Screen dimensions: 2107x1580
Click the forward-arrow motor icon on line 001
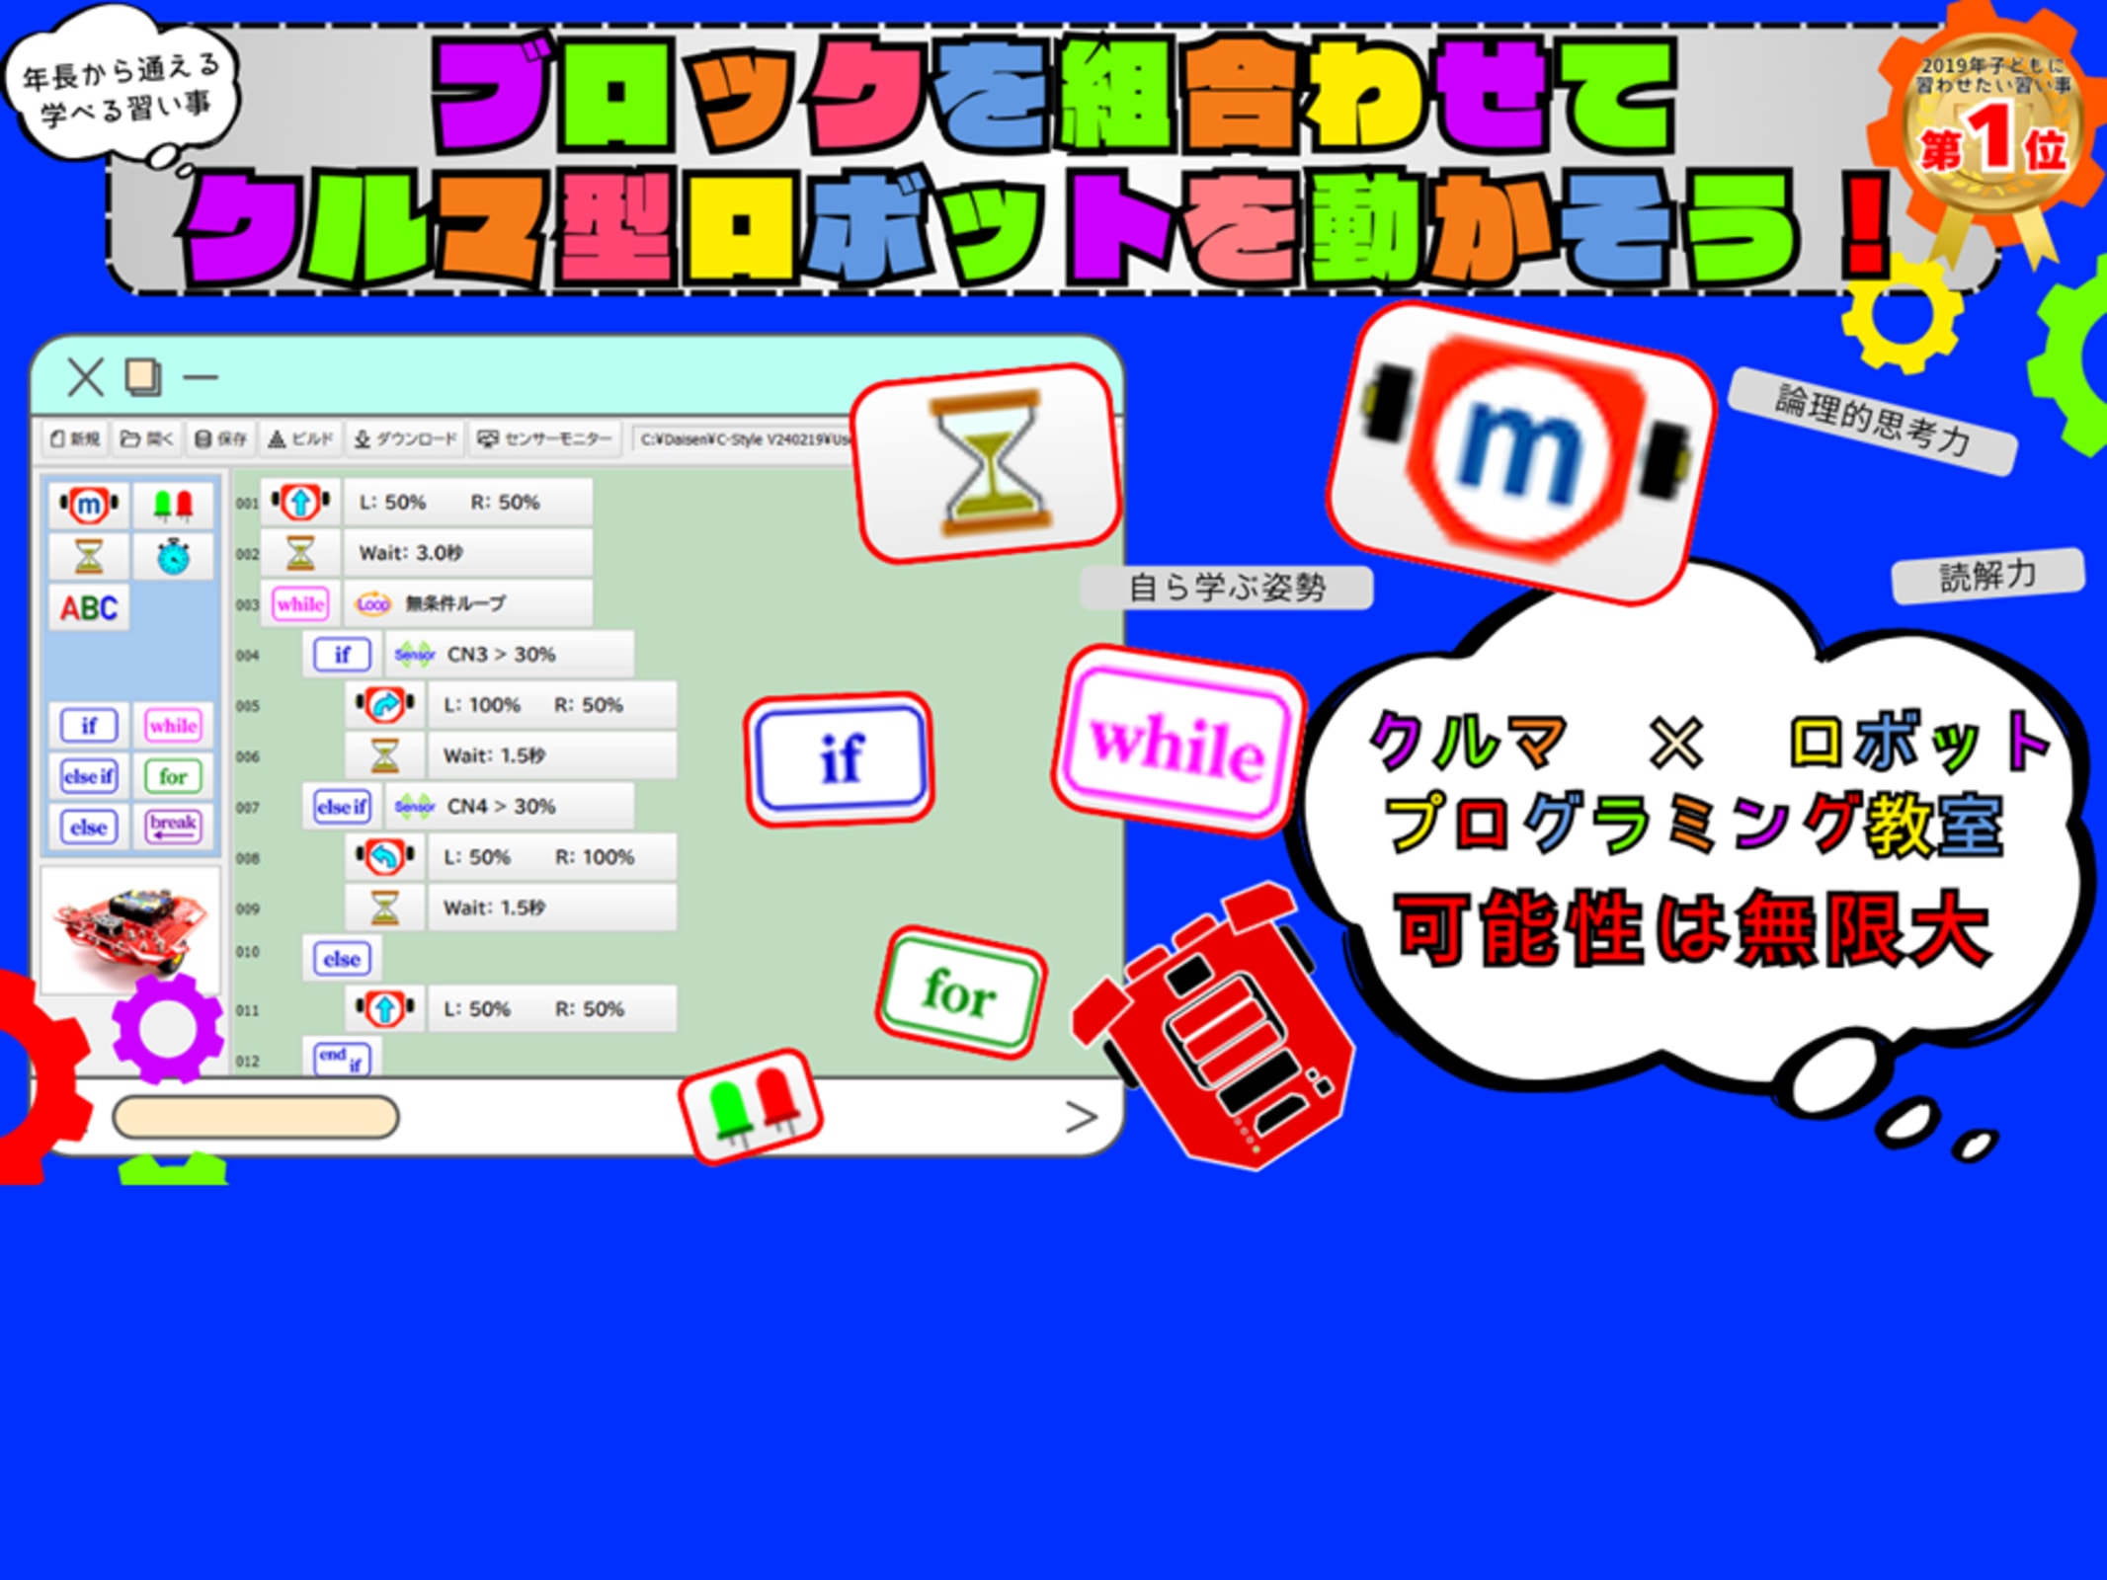pos(300,502)
